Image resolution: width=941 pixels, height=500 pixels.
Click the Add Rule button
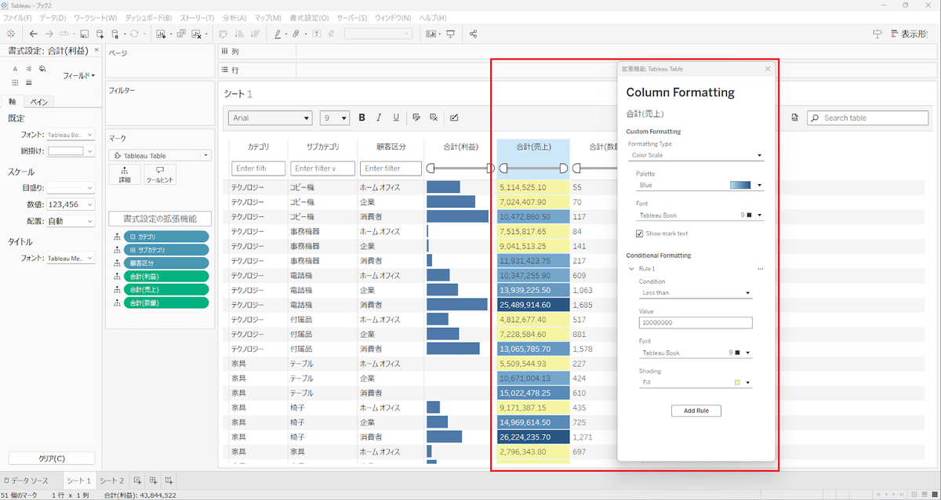[x=696, y=410]
